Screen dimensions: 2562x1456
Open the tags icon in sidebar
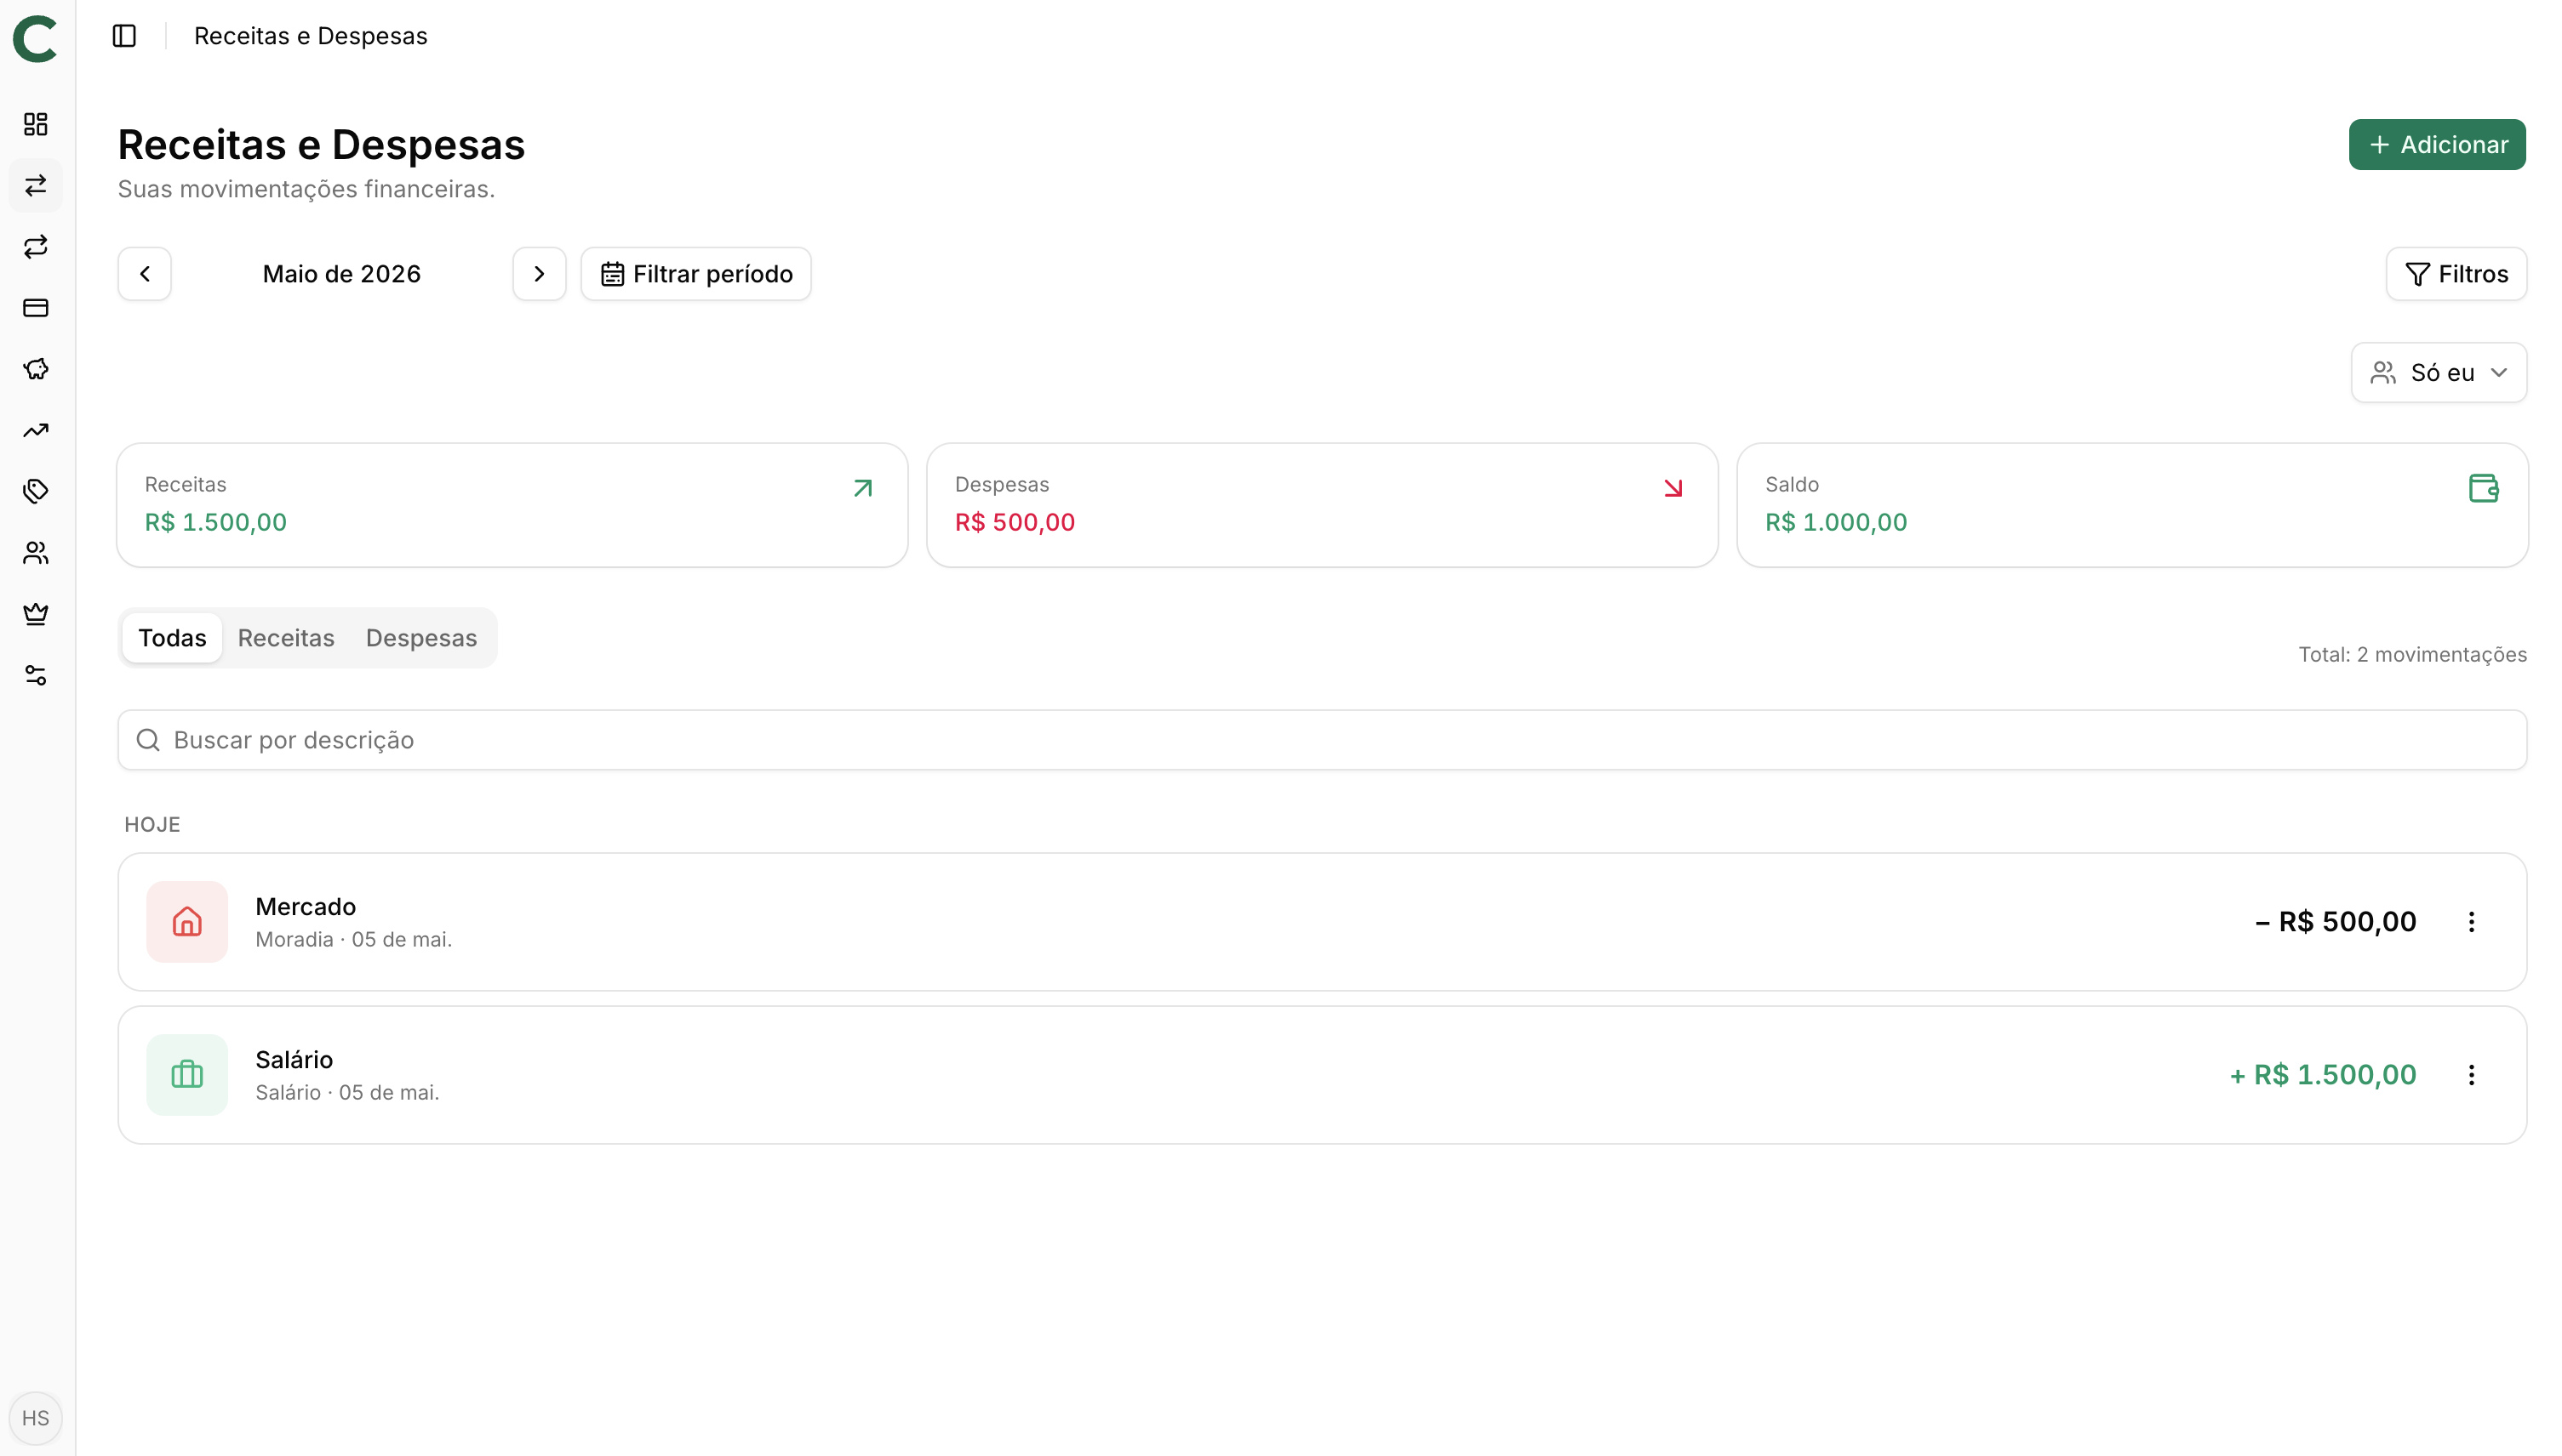36,491
